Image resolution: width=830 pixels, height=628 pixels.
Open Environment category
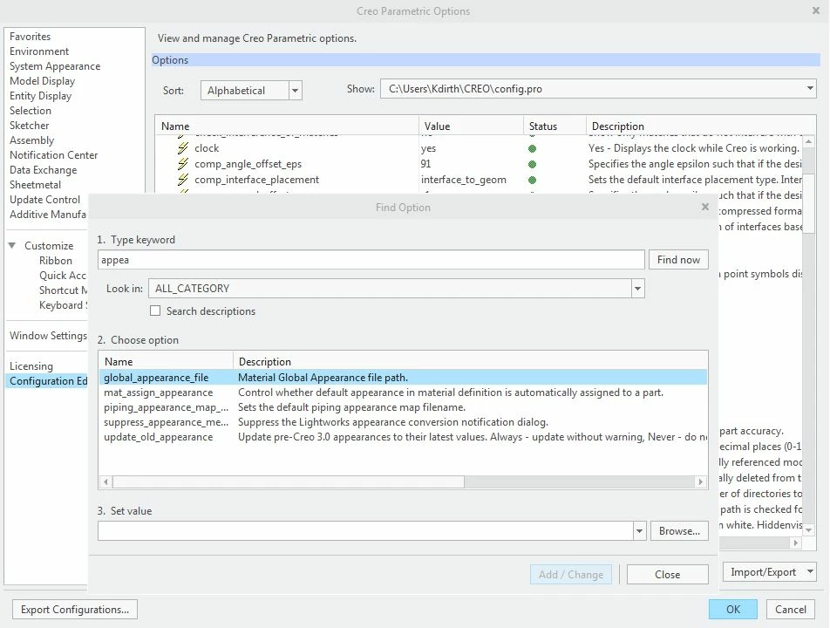(39, 51)
